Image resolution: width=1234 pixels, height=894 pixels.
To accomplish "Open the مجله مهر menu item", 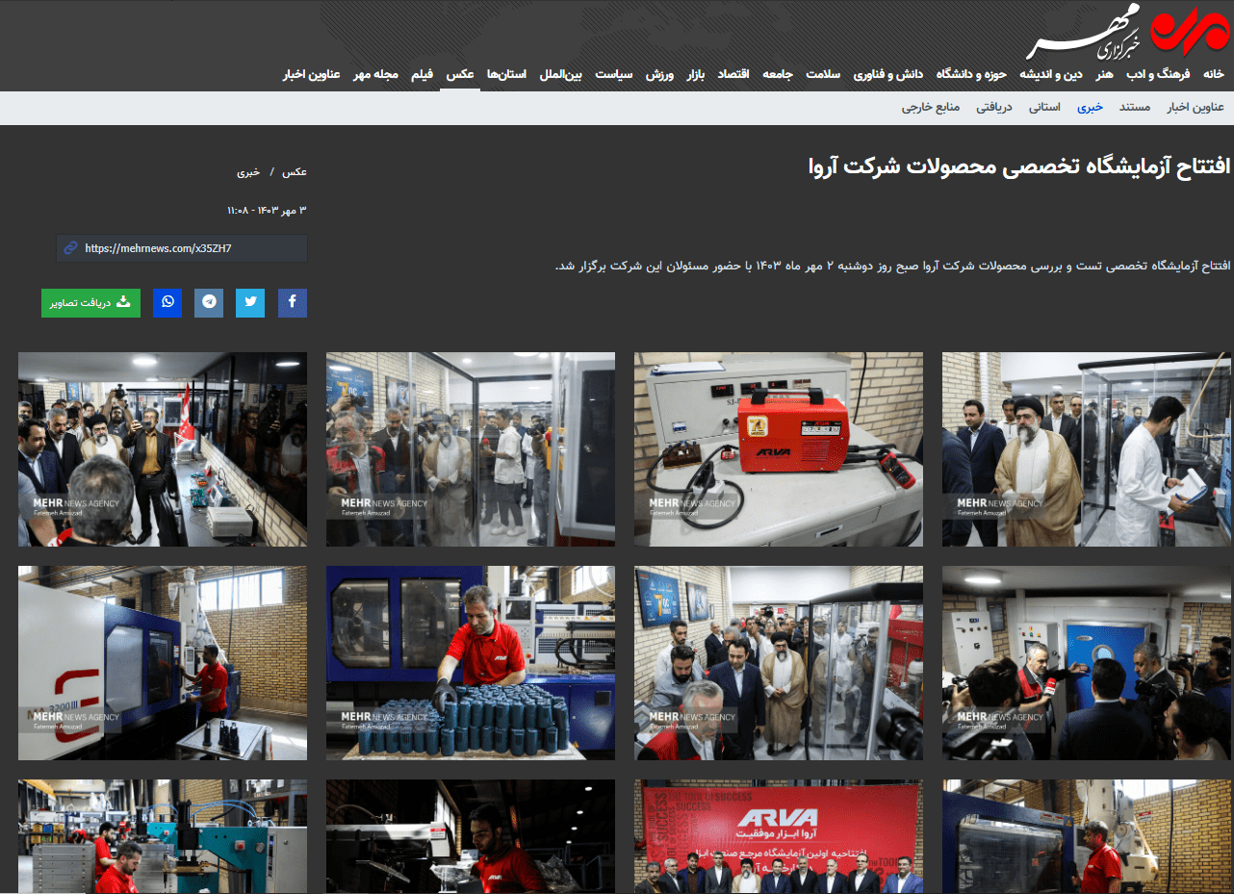I will click(376, 74).
